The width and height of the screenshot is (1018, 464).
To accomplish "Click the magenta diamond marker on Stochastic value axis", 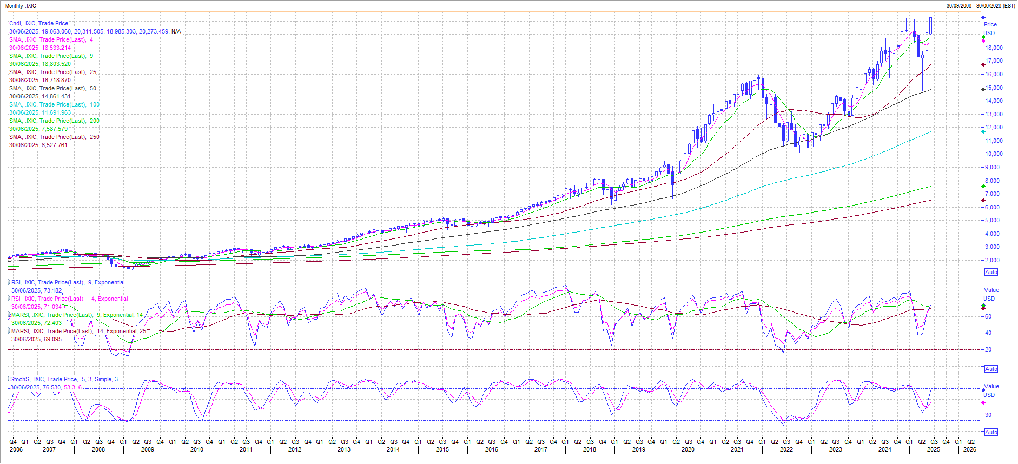I will pyautogui.click(x=983, y=402).
